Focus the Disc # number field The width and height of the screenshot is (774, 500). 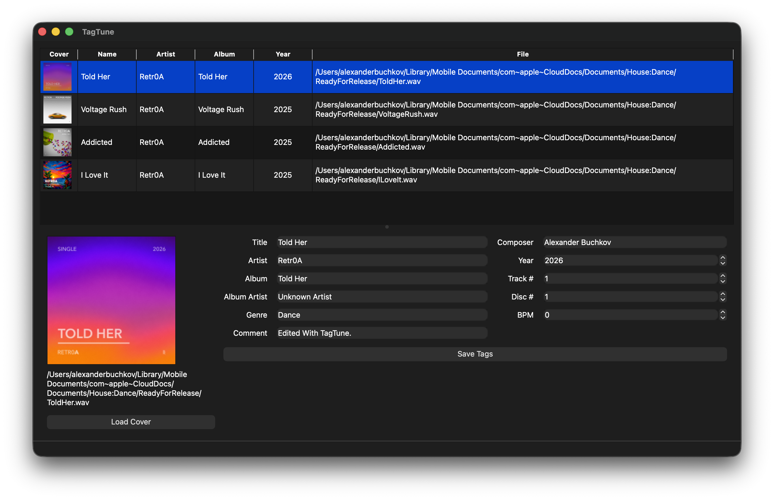630,297
